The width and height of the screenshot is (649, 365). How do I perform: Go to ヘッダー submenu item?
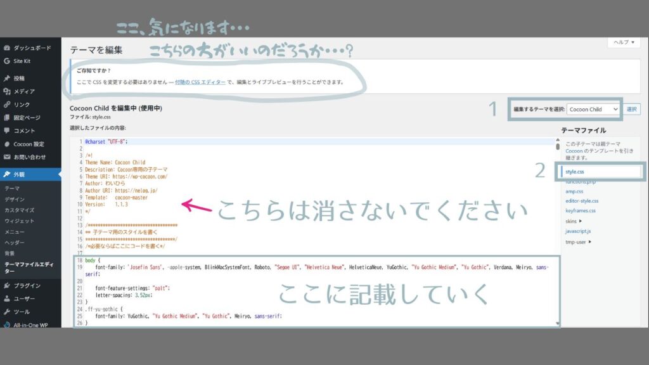(15, 243)
